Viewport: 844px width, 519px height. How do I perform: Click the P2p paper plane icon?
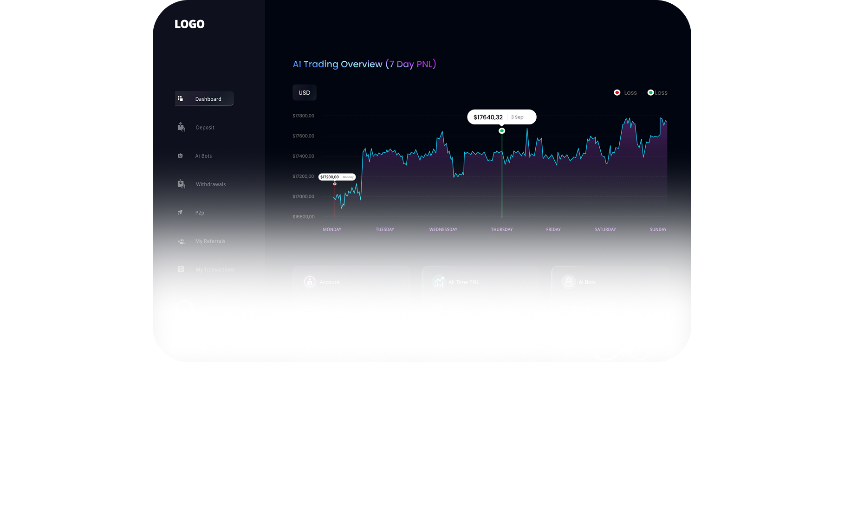(x=180, y=213)
